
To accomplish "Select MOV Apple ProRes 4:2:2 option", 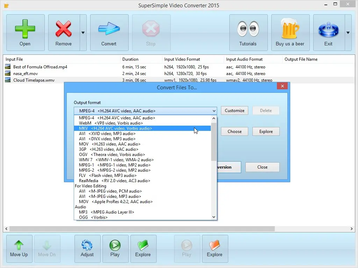I will point(142,202).
